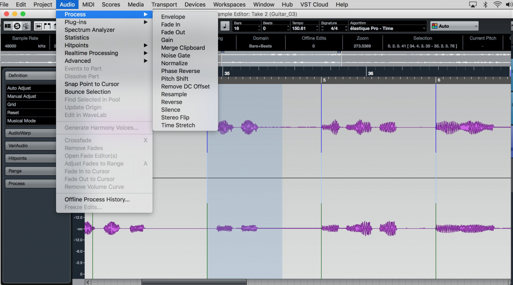Open the Algorithm dropdown élastique Pro - Time
This screenshot has width=513, height=285.
387,29
